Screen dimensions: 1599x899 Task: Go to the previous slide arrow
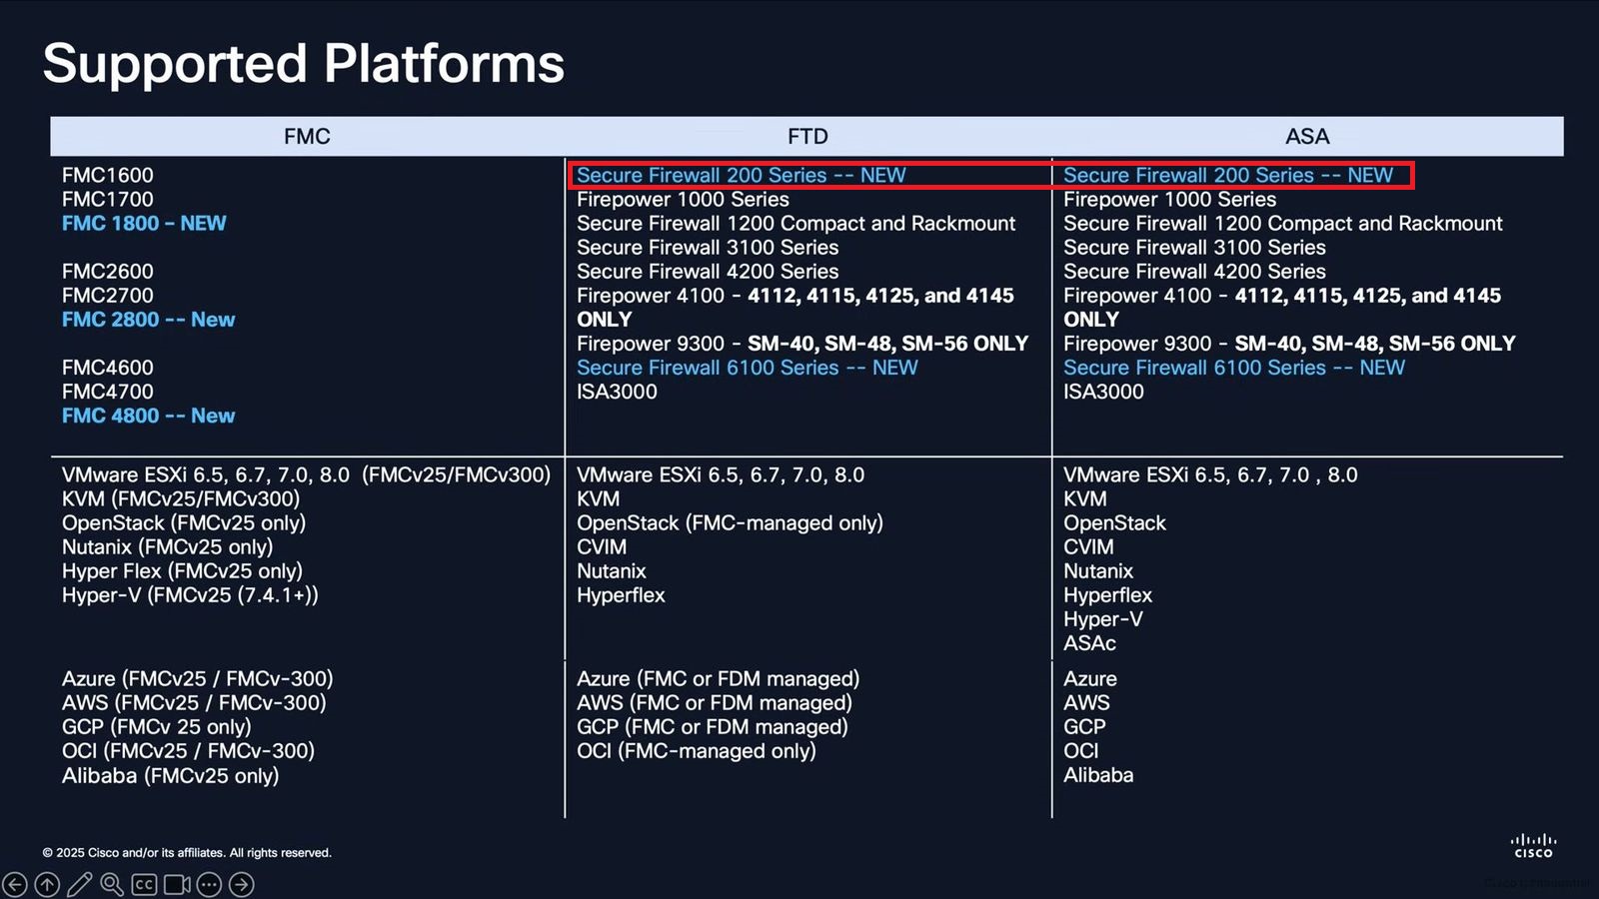(x=15, y=884)
